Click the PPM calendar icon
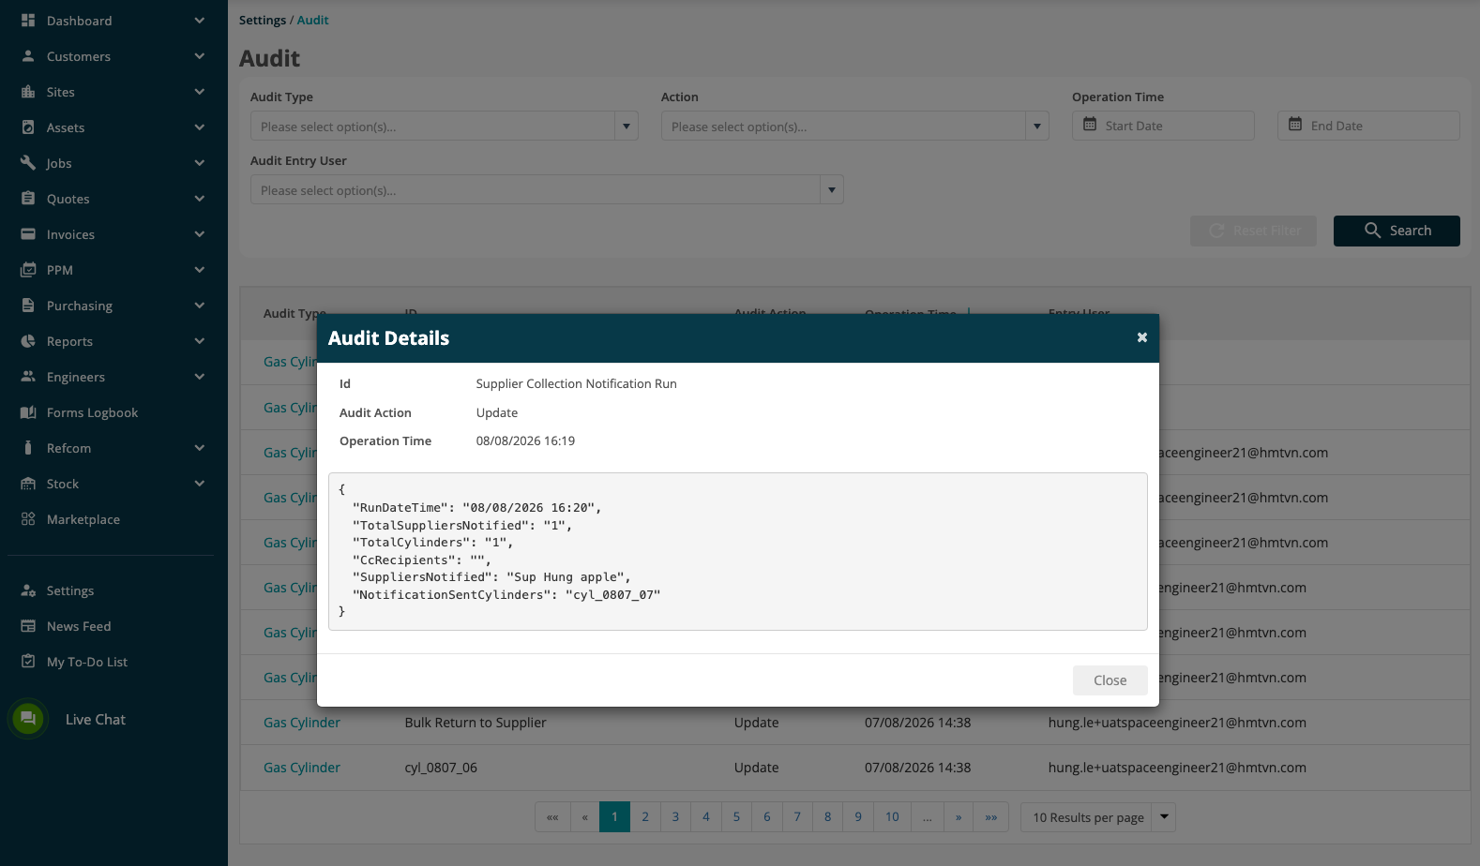 [28, 269]
